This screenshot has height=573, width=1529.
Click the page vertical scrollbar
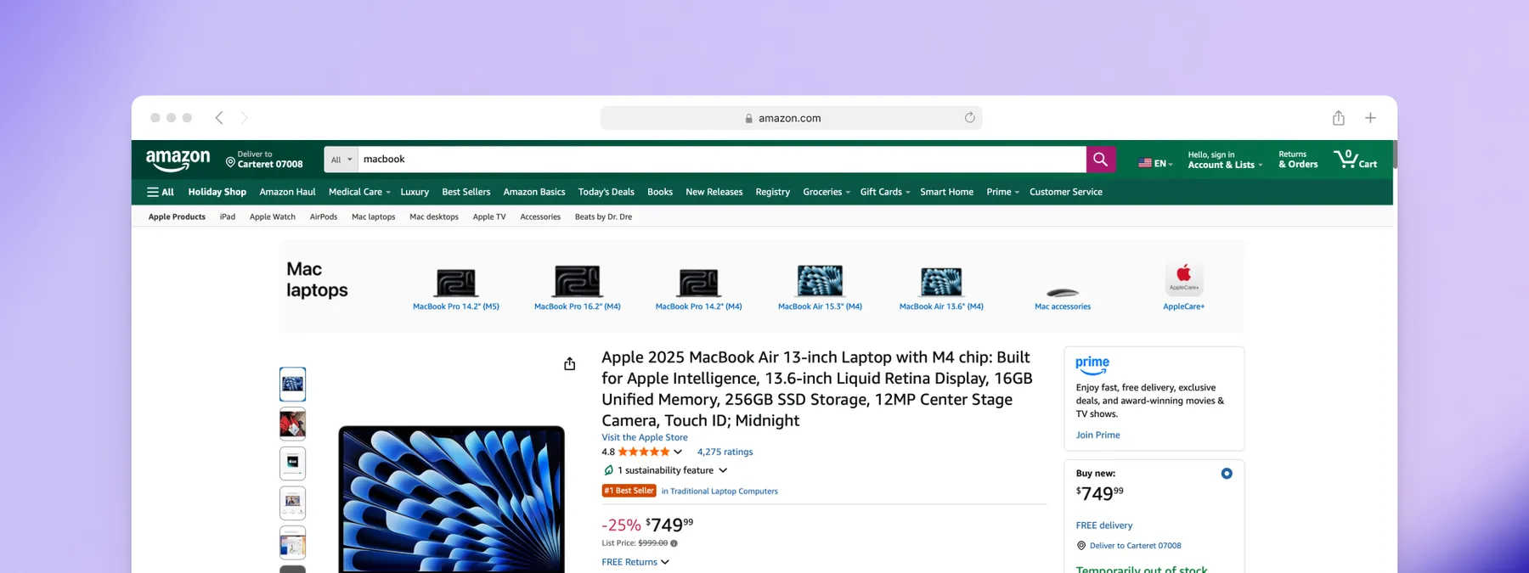tap(1395, 154)
